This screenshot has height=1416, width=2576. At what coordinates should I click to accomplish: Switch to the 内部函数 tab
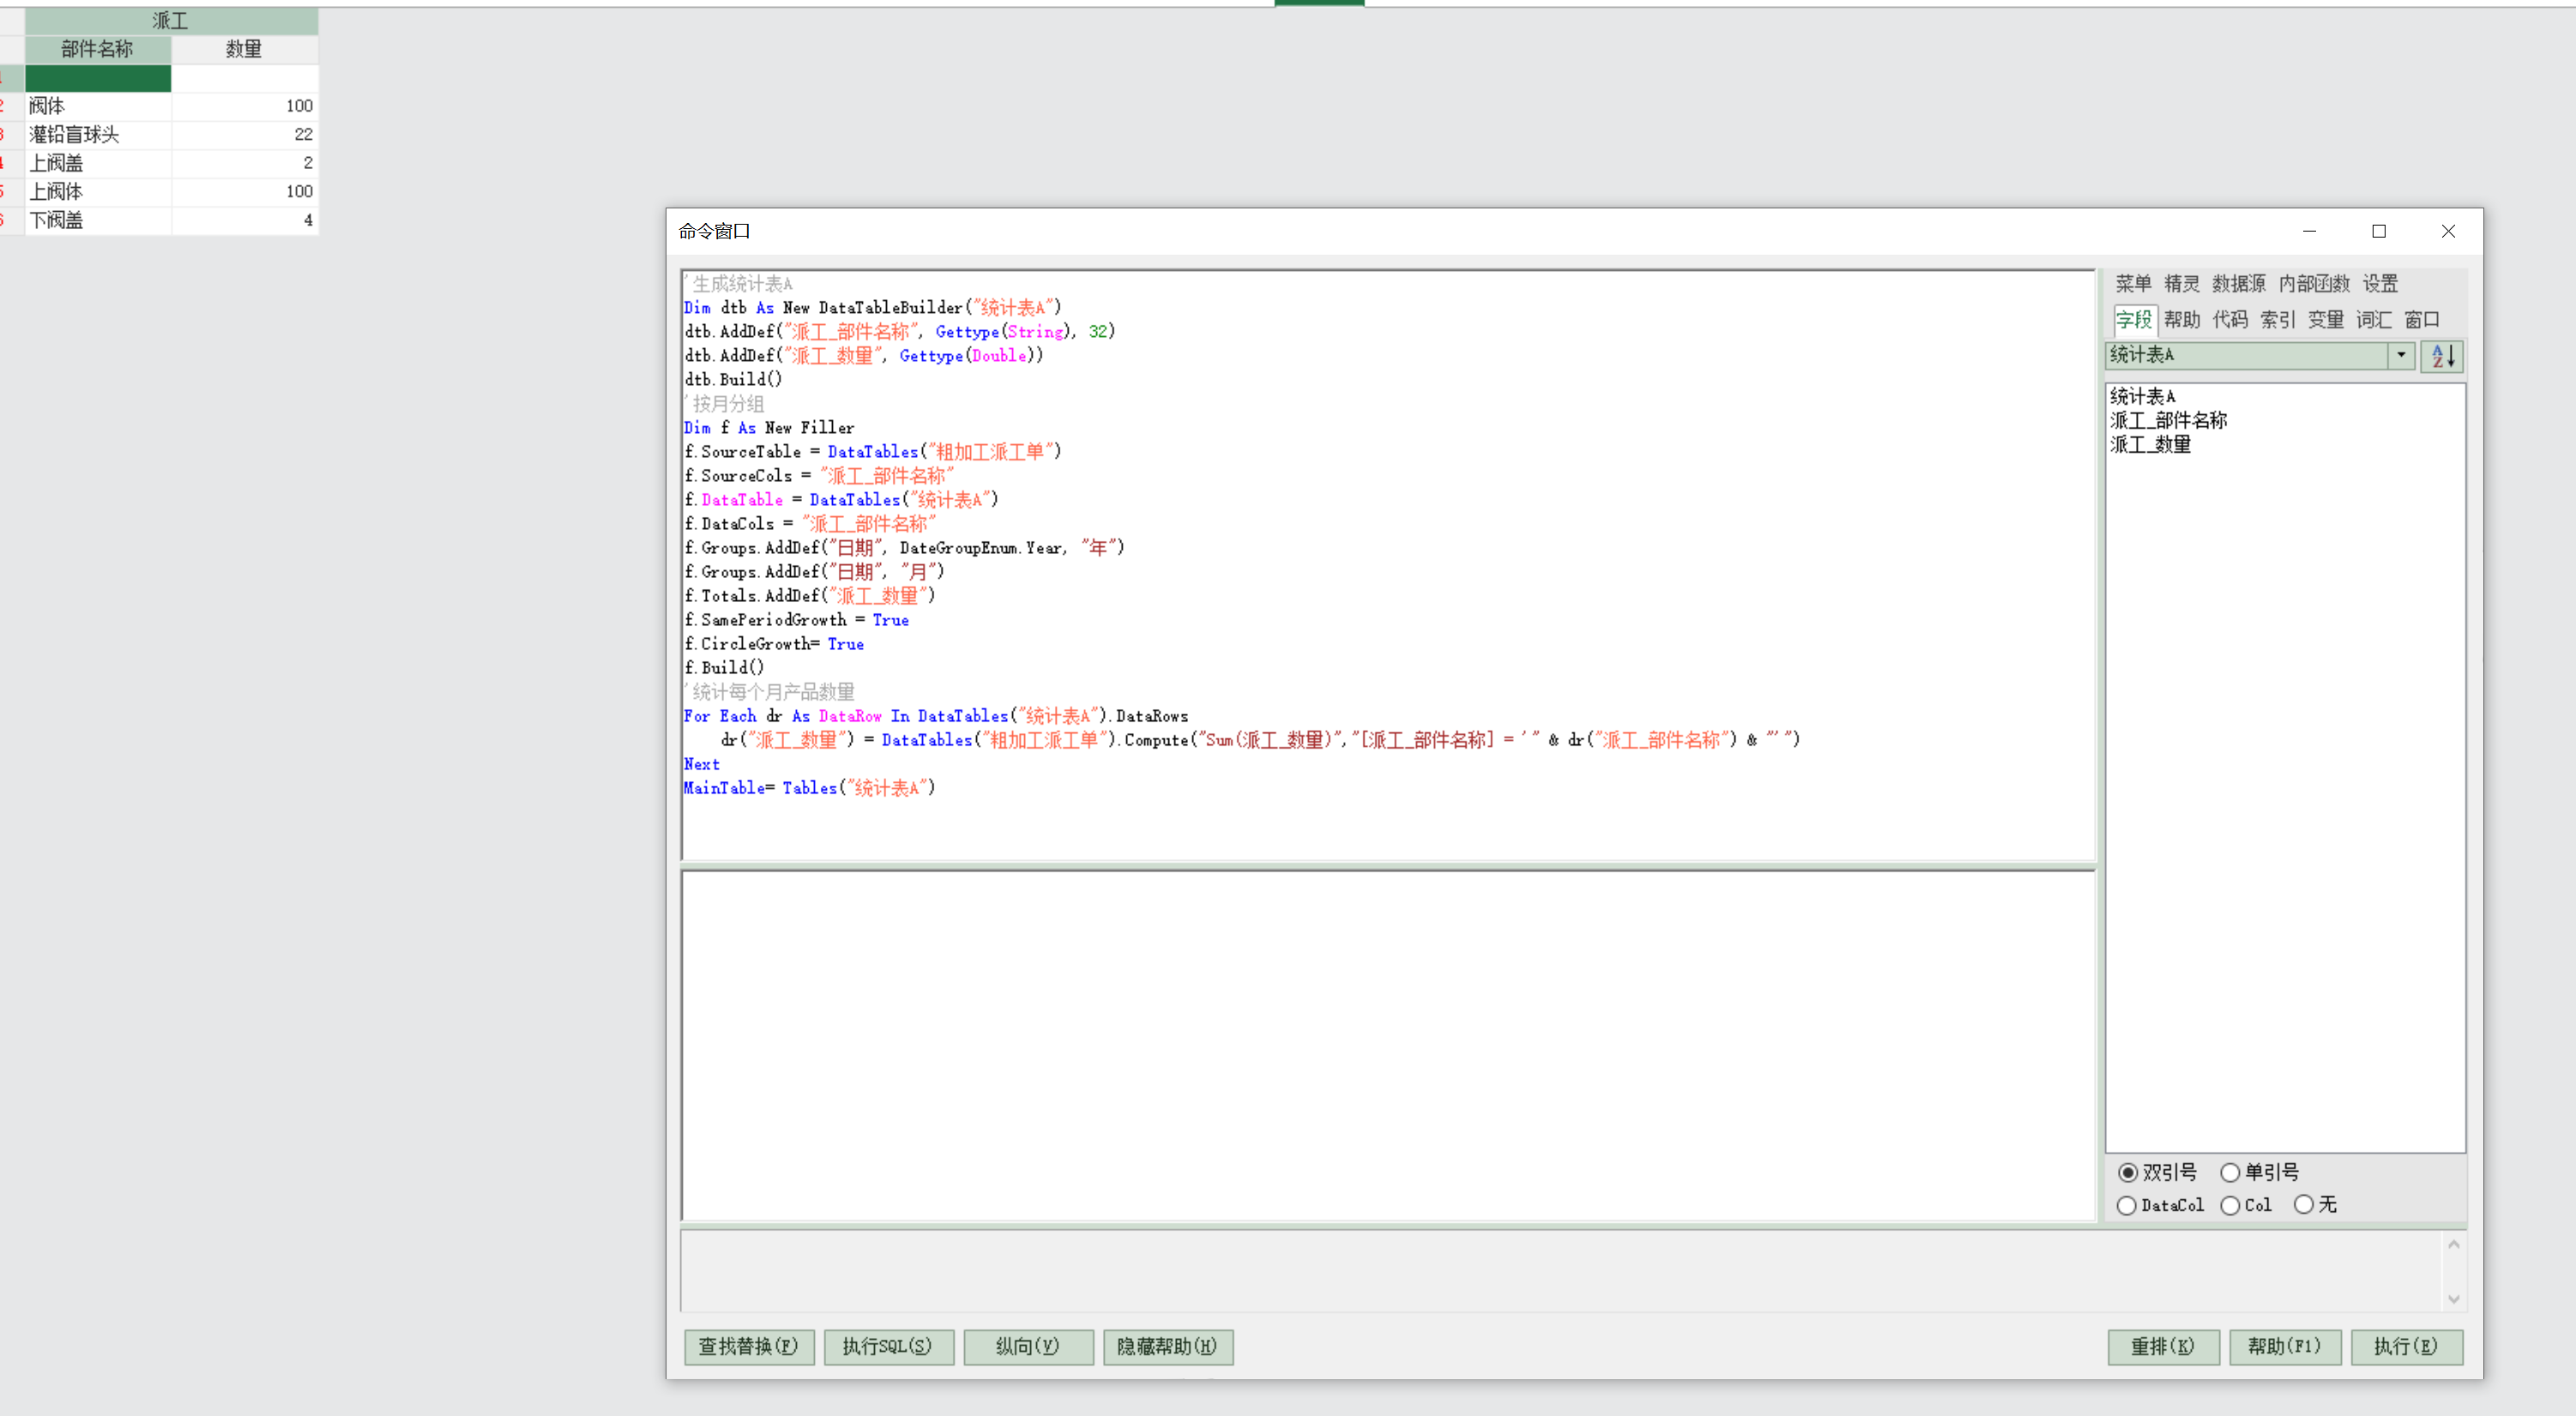[2314, 284]
